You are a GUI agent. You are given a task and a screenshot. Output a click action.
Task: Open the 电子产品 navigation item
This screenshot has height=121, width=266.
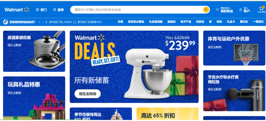(x=186, y=22)
